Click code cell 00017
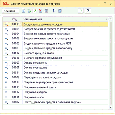Screen dimensions: 115x115 click(16, 53)
